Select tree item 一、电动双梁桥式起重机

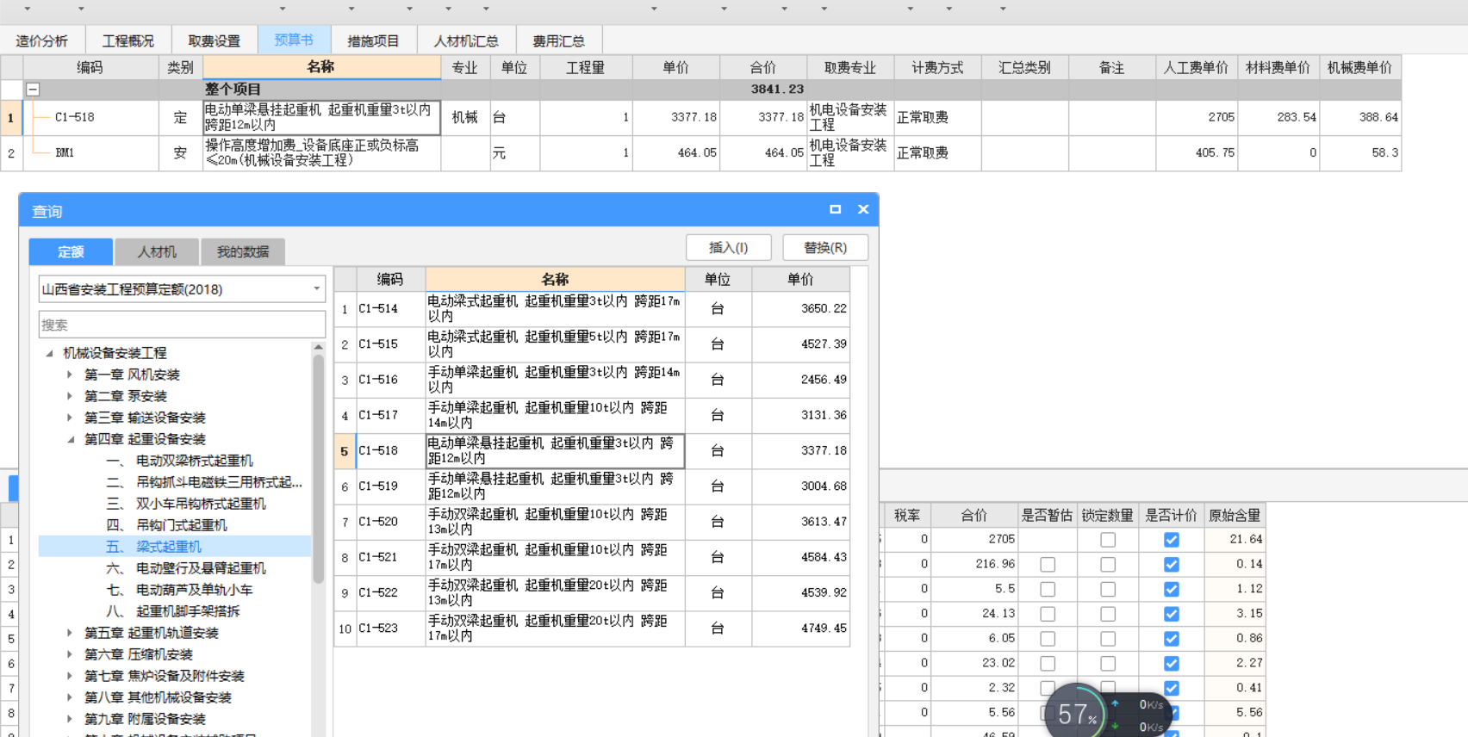coord(180,461)
